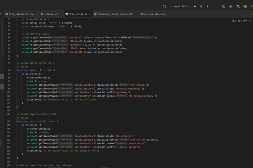Click gutter line number 107
This screenshot has height=168, width=253.
click(9, 121)
